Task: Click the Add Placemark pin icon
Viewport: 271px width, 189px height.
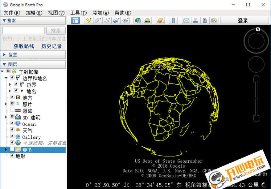Action: pos(88,21)
